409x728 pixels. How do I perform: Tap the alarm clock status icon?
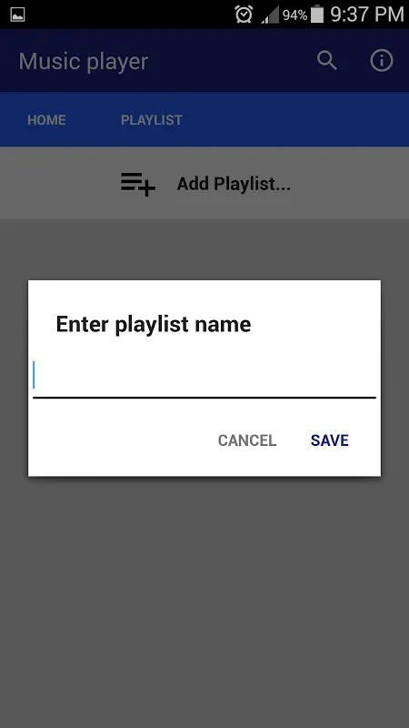[244, 15]
